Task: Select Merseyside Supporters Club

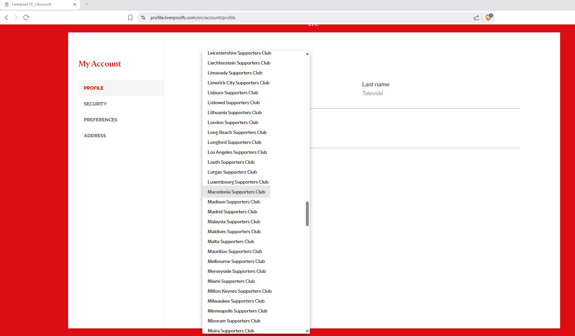Action: pyautogui.click(x=236, y=271)
